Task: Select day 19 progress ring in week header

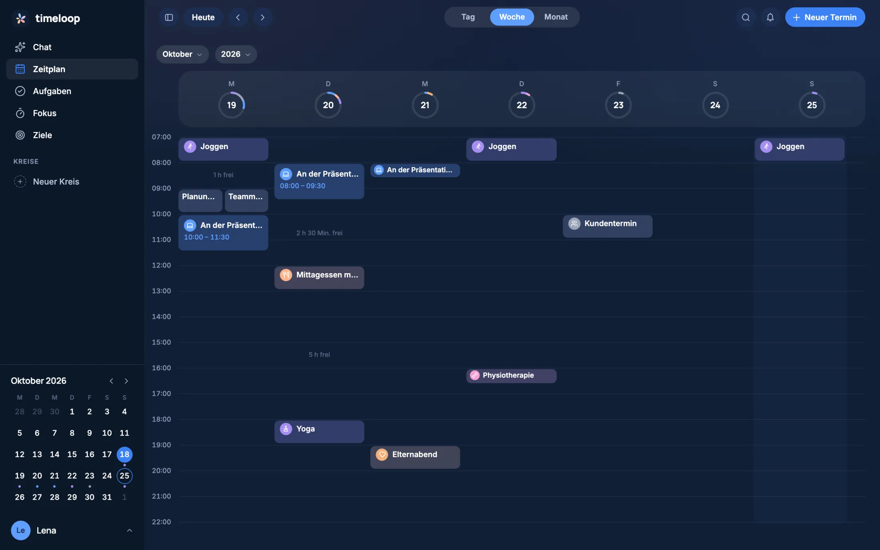Action: 231,105
